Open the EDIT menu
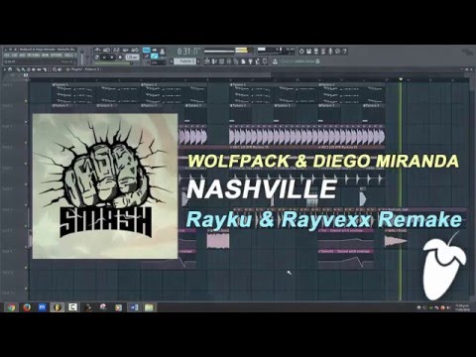The height and width of the screenshot is (357, 476). [14, 55]
